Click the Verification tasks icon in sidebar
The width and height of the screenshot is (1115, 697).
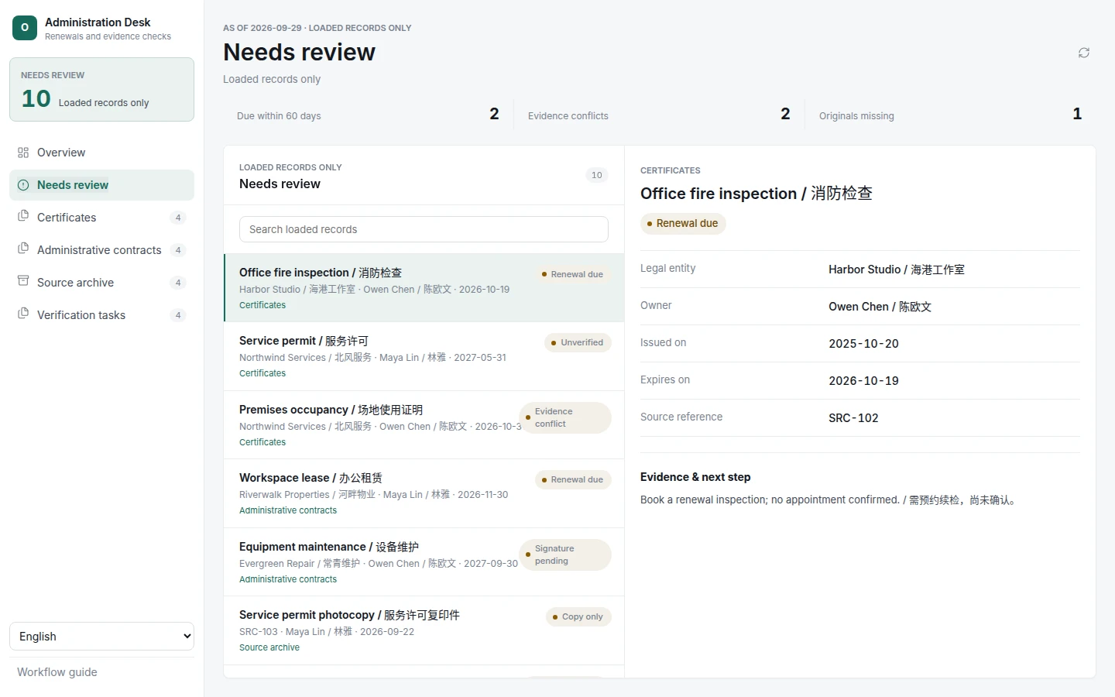(x=23, y=314)
